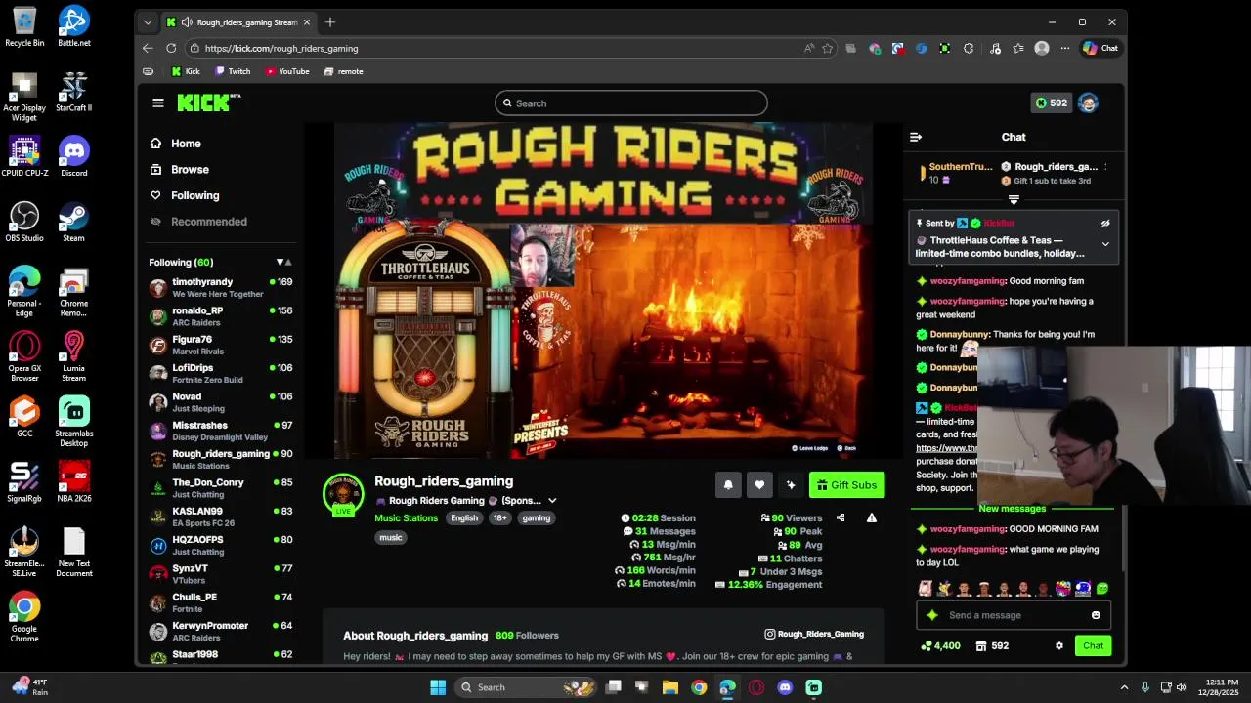Expand the stream title dropdown chevron
The width and height of the screenshot is (1251, 703).
(x=552, y=501)
